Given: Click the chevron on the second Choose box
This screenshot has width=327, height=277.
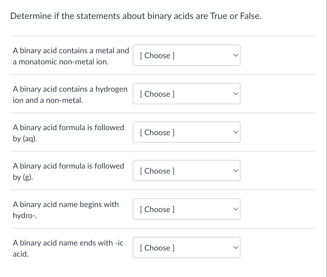Looking at the screenshot, I should [236, 94].
